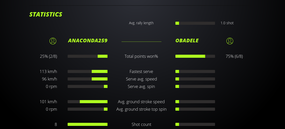Viewport: 285px width, 129px height.
Task: Click the OBADELE player profile icon
Action: point(230,41)
